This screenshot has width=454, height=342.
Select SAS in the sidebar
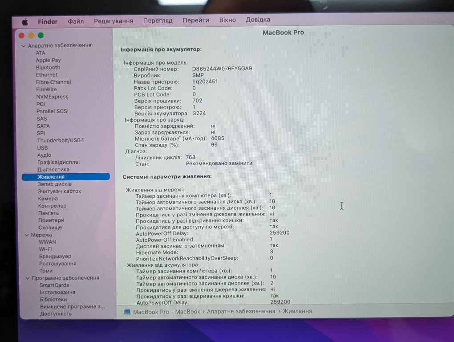[42, 119]
